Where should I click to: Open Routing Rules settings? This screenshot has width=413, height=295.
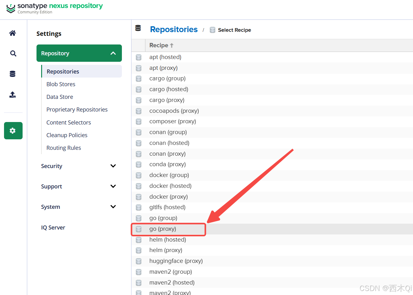(x=64, y=148)
